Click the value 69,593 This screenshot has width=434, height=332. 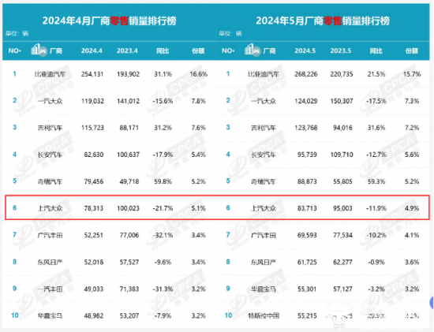307,235
